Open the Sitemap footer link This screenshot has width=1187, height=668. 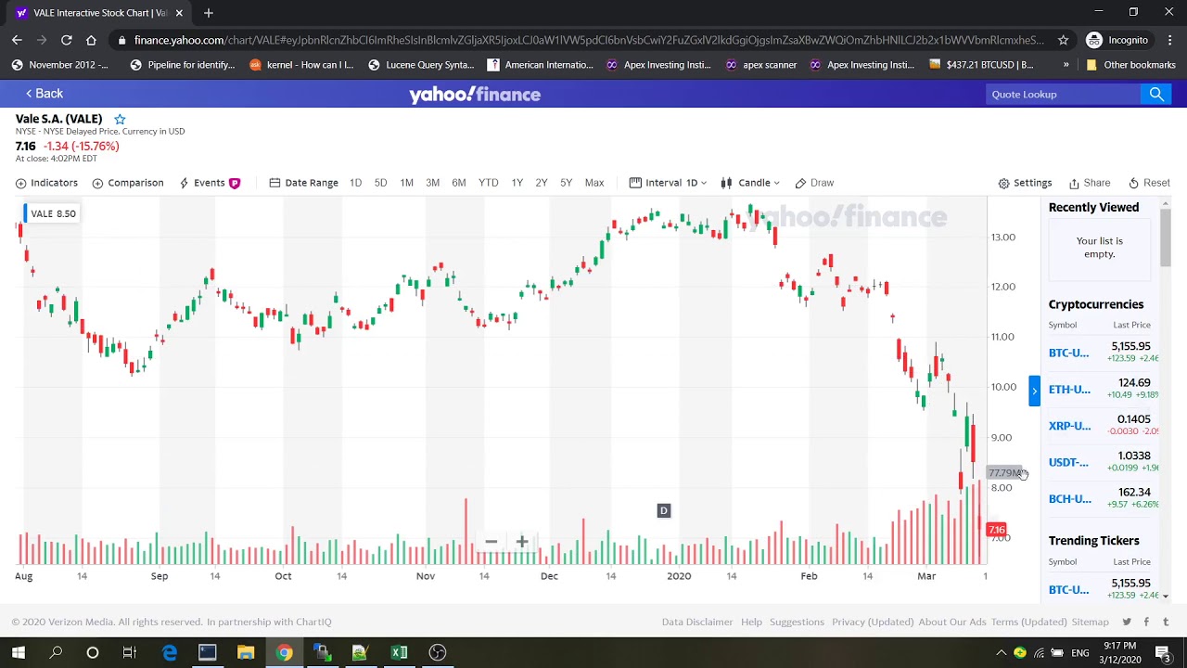[x=1090, y=622]
